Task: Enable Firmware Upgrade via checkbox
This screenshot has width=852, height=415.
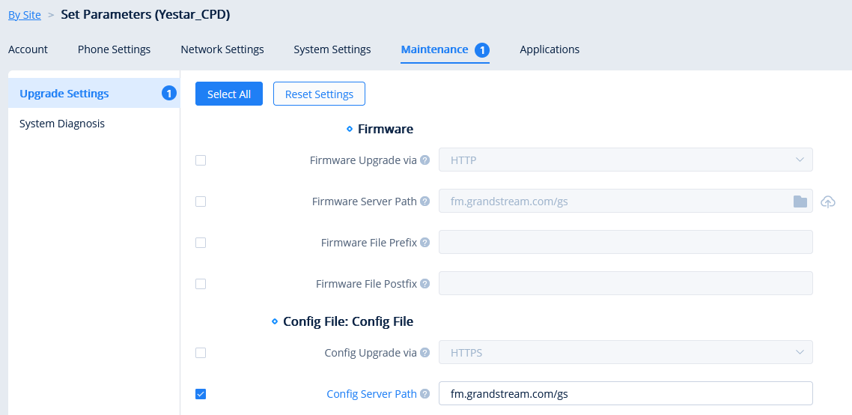Action: pos(201,160)
